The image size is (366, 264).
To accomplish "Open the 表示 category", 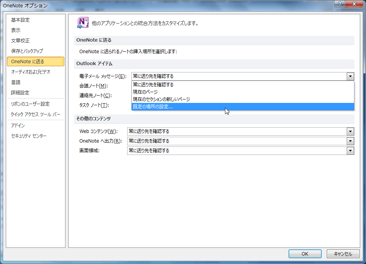I will [x=35, y=30].
